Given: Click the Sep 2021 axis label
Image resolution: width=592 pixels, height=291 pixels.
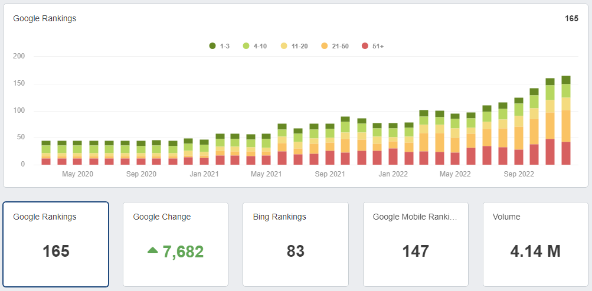Looking at the screenshot, I should pos(329,174).
